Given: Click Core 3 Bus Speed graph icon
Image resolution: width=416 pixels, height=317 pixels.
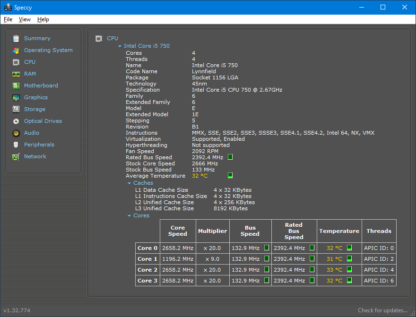Looking at the screenshot, I should (x=267, y=280).
